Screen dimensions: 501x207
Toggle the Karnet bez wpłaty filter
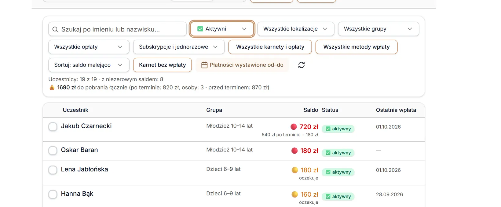[163, 65]
